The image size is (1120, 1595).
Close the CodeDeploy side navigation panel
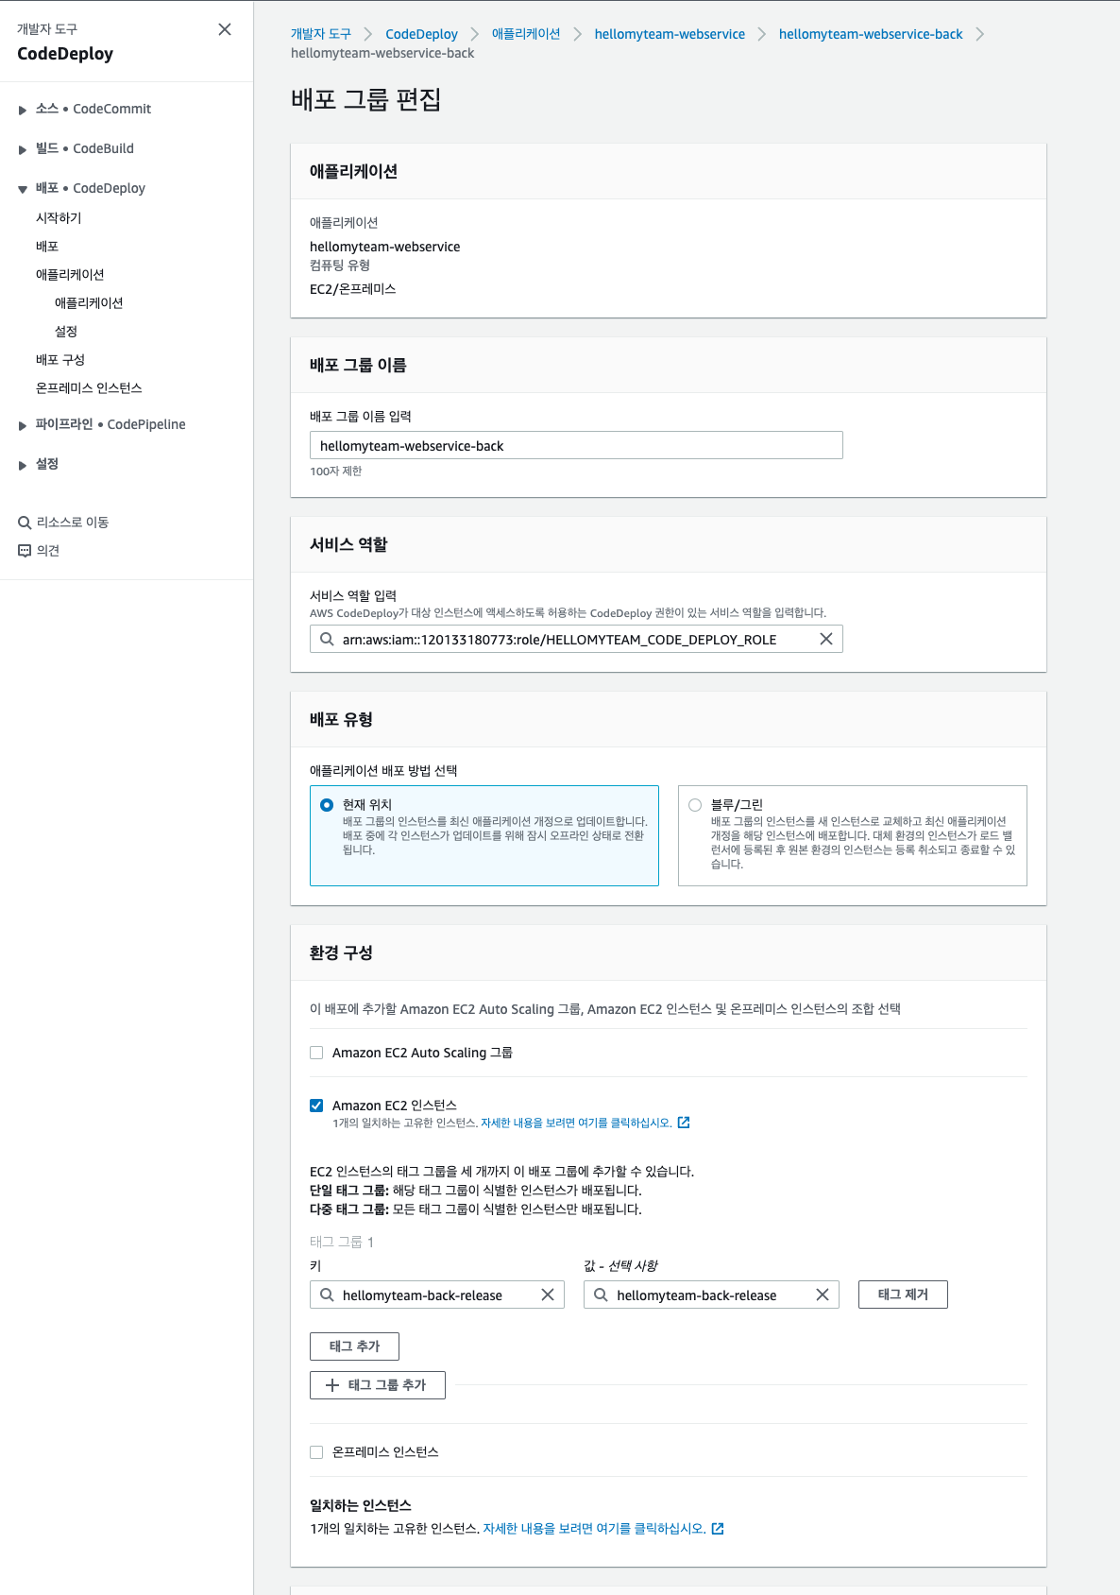click(225, 29)
